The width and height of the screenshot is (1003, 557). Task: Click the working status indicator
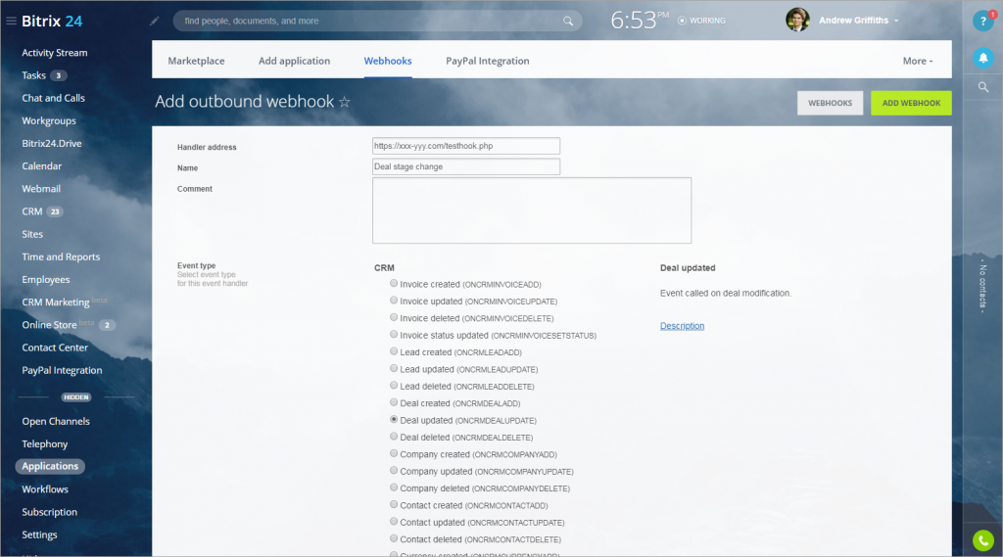pyautogui.click(x=701, y=22)
